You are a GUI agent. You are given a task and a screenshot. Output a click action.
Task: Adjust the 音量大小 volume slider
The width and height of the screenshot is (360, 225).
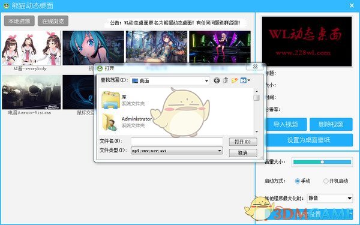(x=322, y=162)
